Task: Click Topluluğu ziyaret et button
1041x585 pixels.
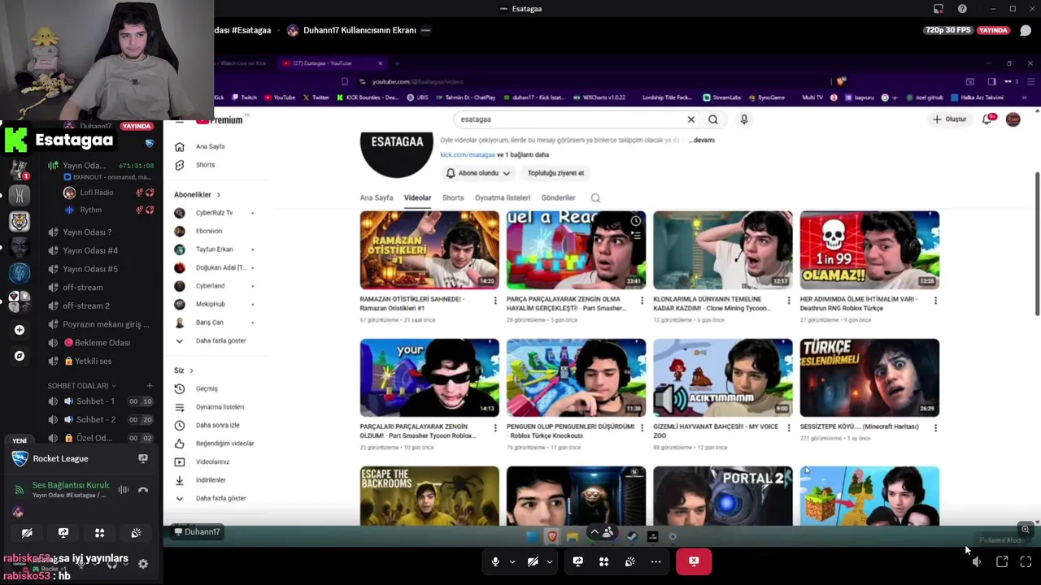Action: pyautogui.click(x=555, y=173)
